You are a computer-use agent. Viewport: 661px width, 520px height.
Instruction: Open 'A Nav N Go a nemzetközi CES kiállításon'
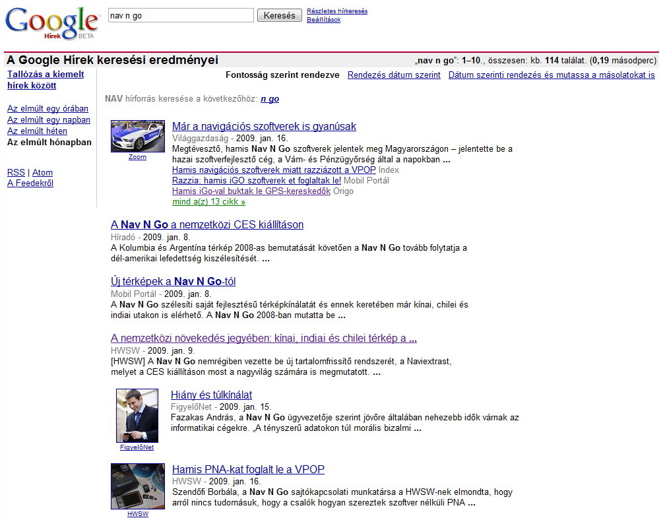click(x=207, y=224)
